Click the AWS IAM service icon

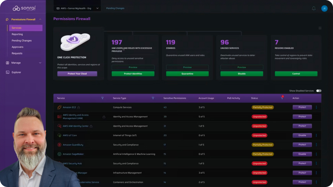[59, 117]
